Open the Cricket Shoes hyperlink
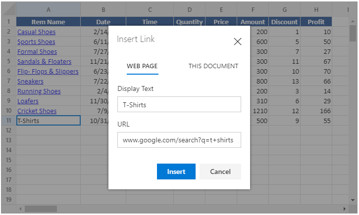Viewport: 359px width, 215px height. tap(37, 111)
